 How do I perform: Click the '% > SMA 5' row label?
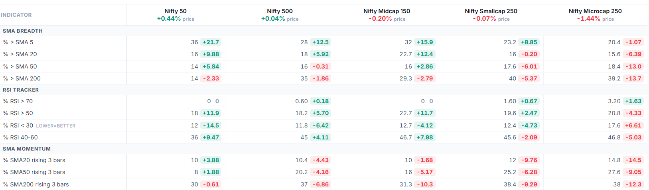pyautogui.click(x=18, y=42)
